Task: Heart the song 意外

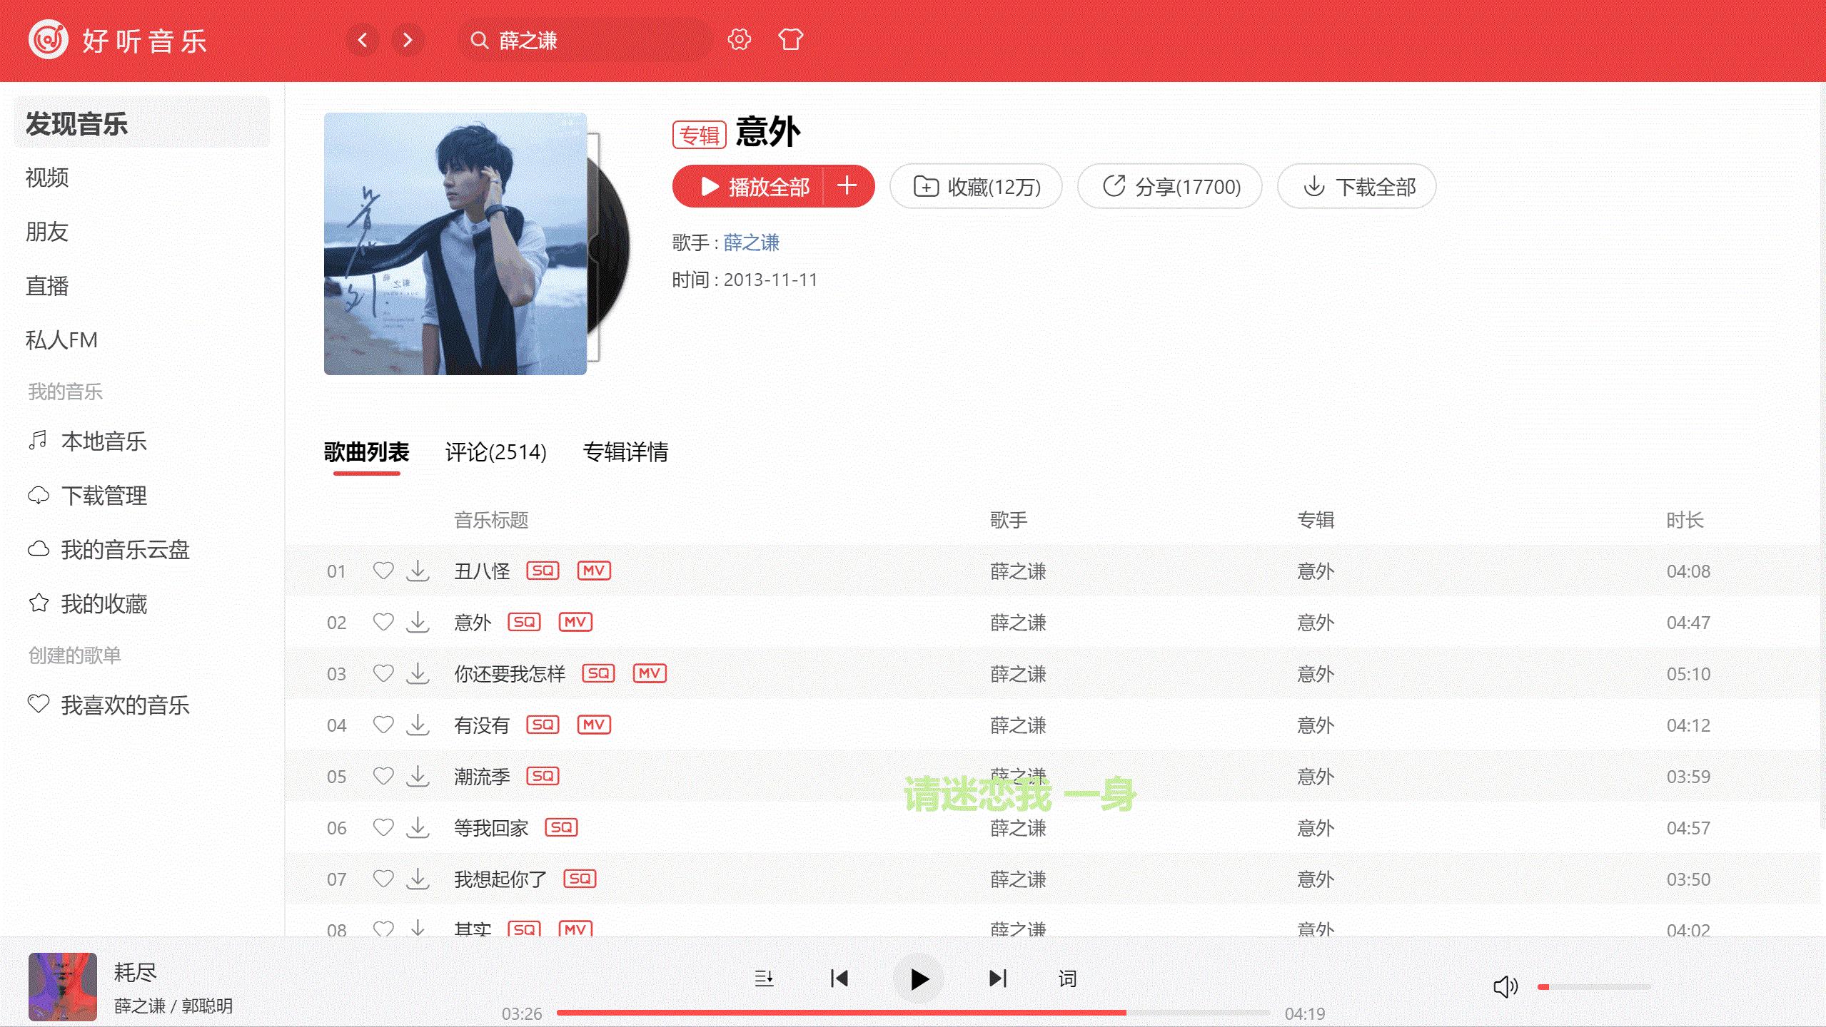Action: (x=383, y=622)
